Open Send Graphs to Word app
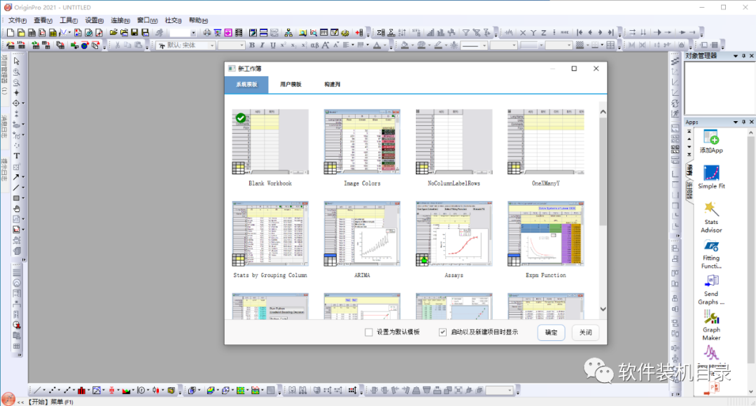Viewport: 756px width, 406px height. 711,289
